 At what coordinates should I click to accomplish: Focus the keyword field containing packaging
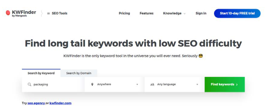tap(53, 84)
